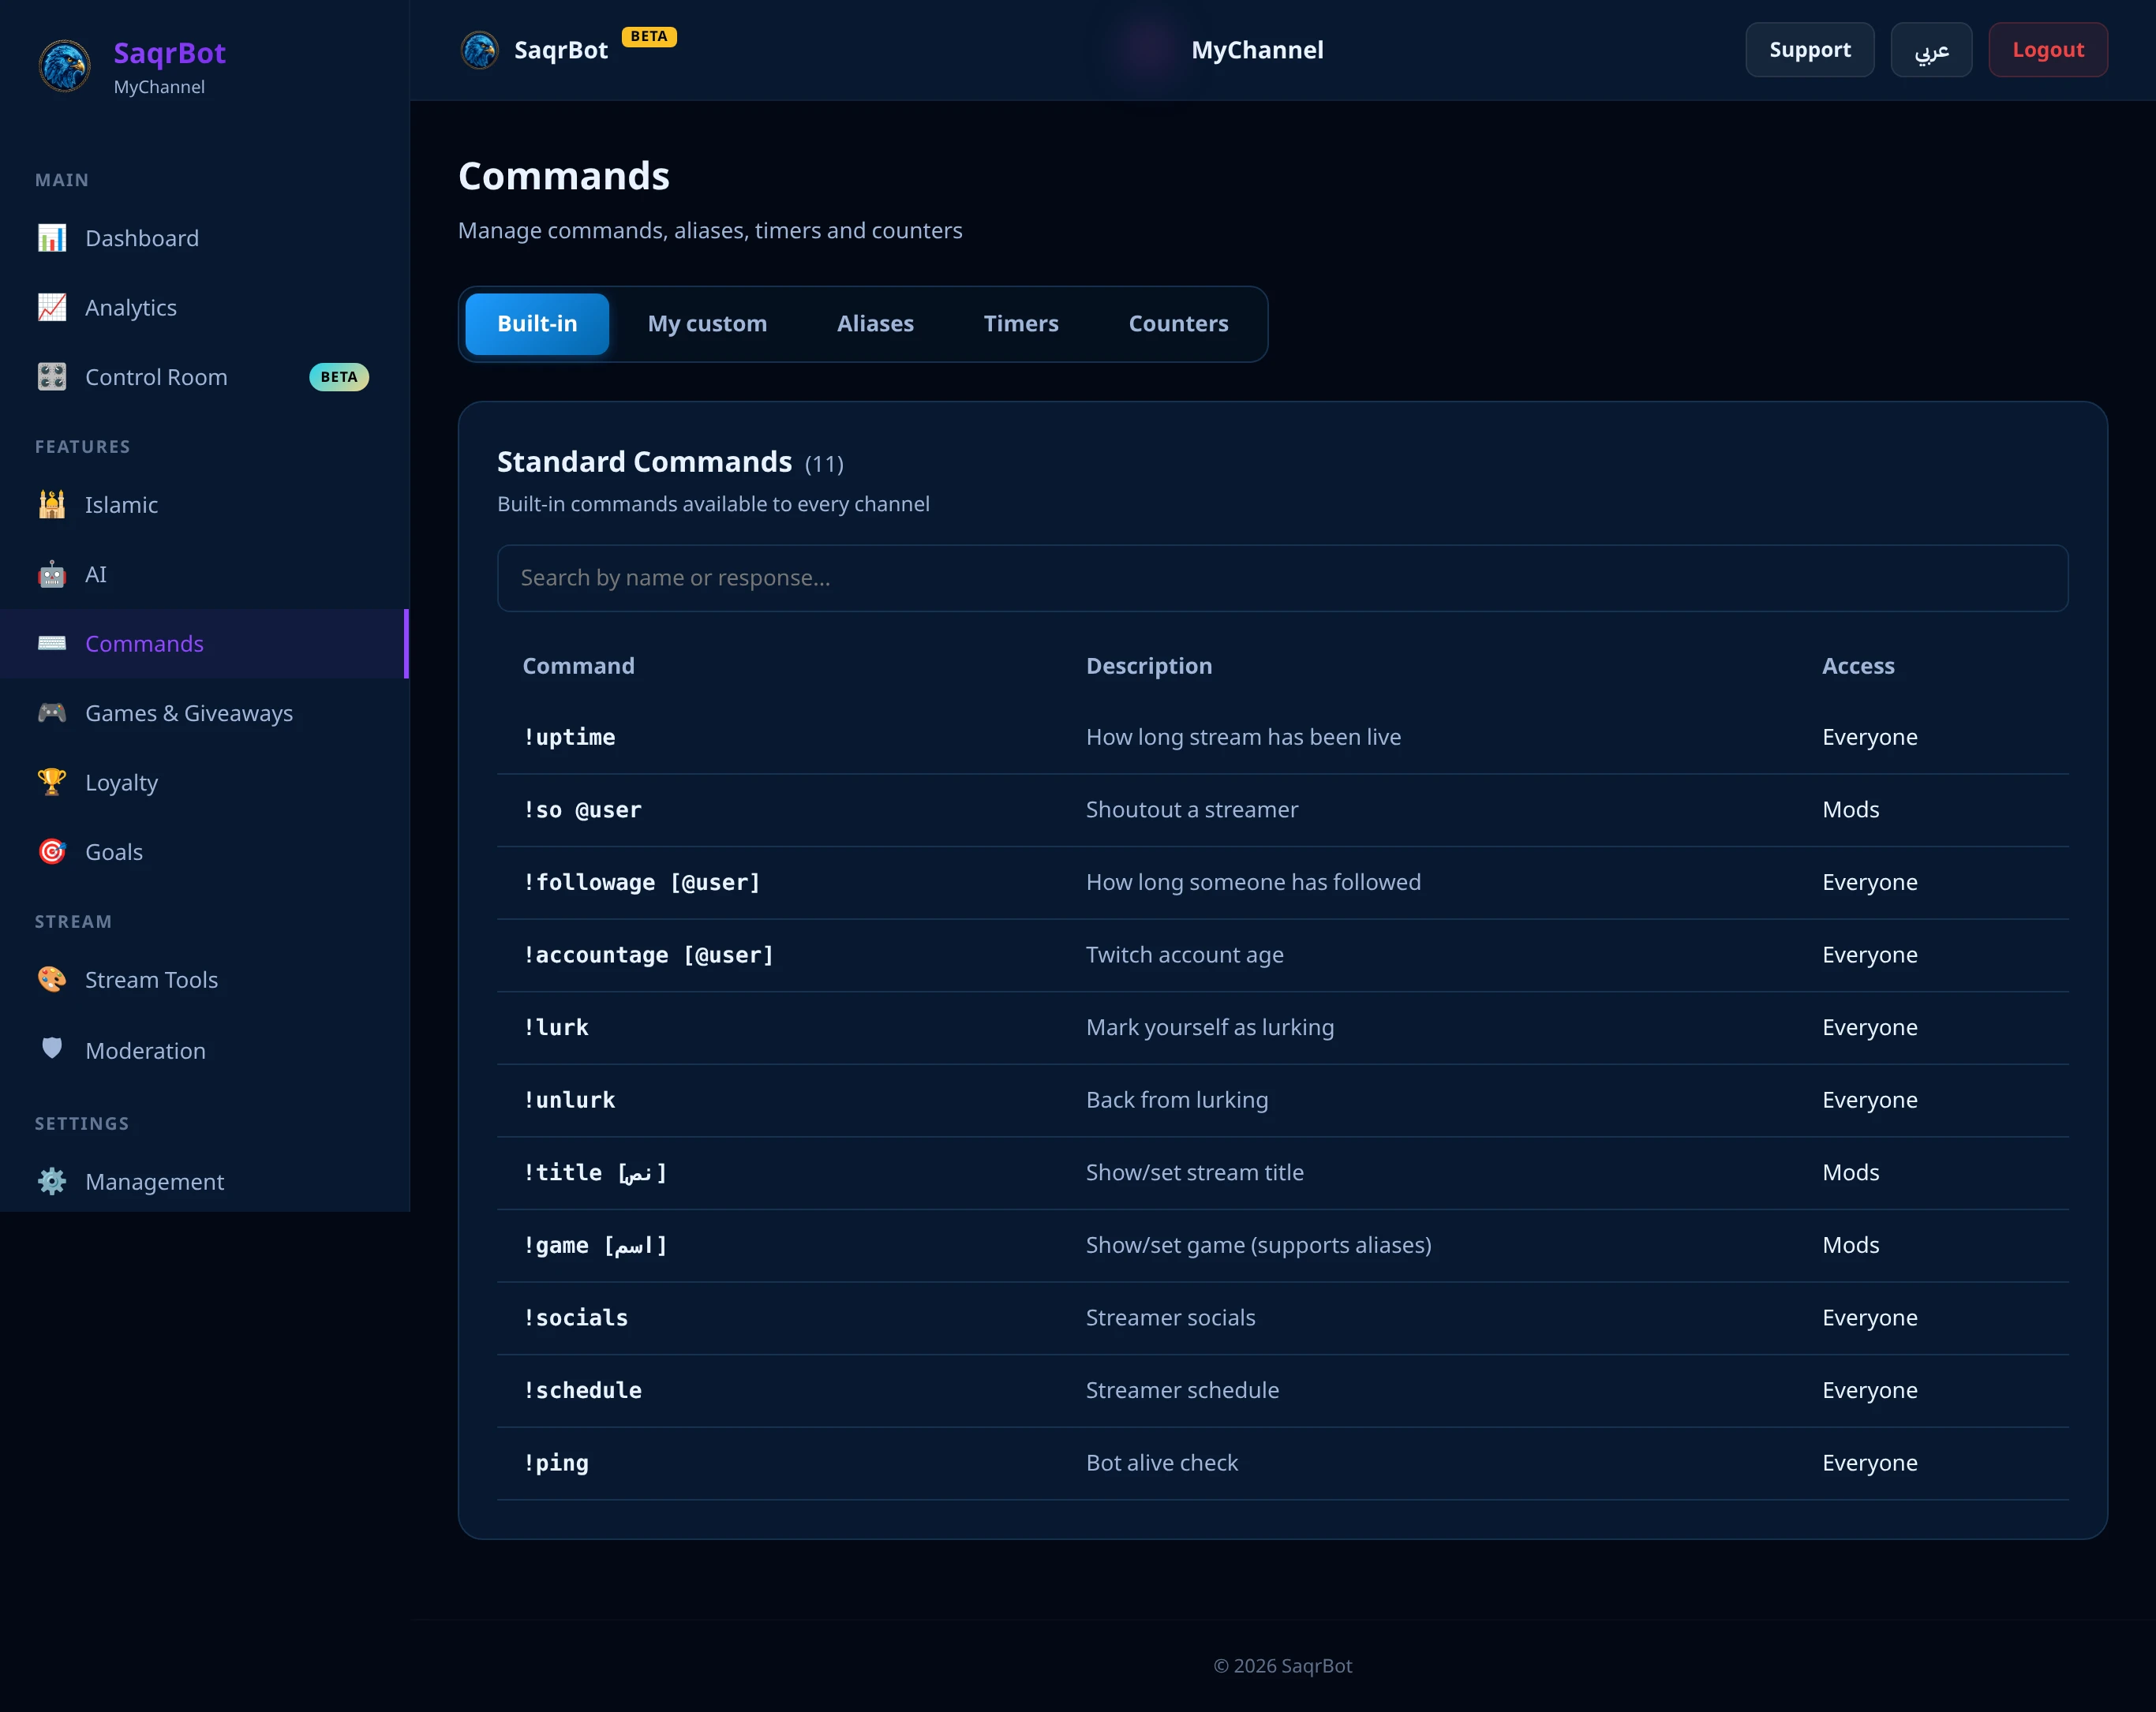This screenshot has height=1712, width=2156.
Task: Open Management settings
Action: tap(204, 1181)
